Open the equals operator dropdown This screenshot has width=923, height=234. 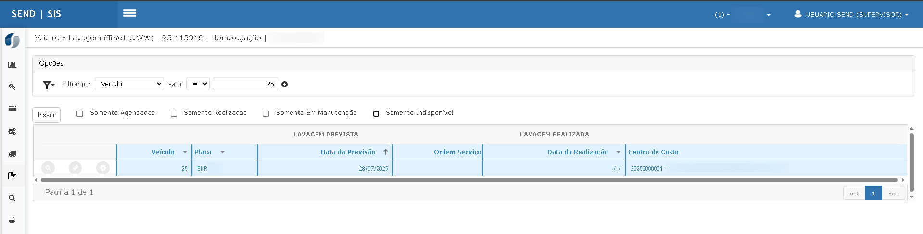[198, 84]
